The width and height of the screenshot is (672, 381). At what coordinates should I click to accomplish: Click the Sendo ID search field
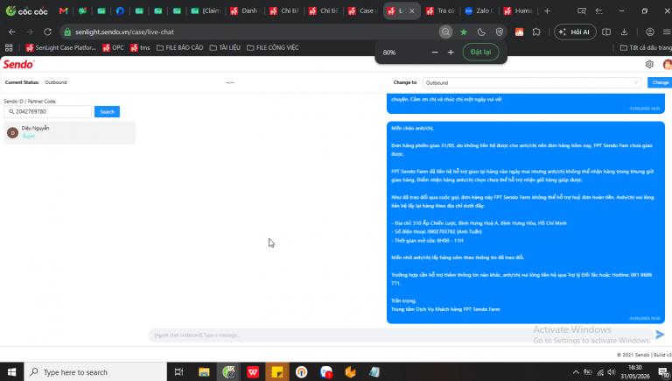click(x=47, y=111)
